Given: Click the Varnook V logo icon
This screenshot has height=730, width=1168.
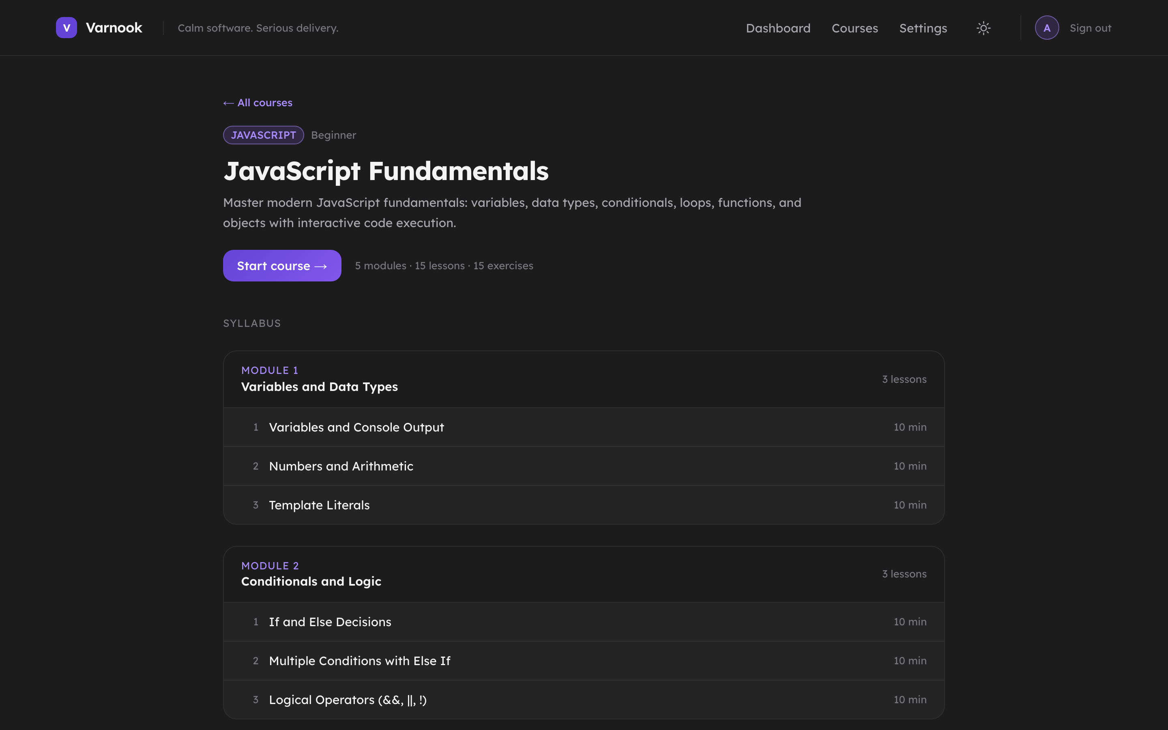Looking at the screenshot, I should tap(66, 28).
